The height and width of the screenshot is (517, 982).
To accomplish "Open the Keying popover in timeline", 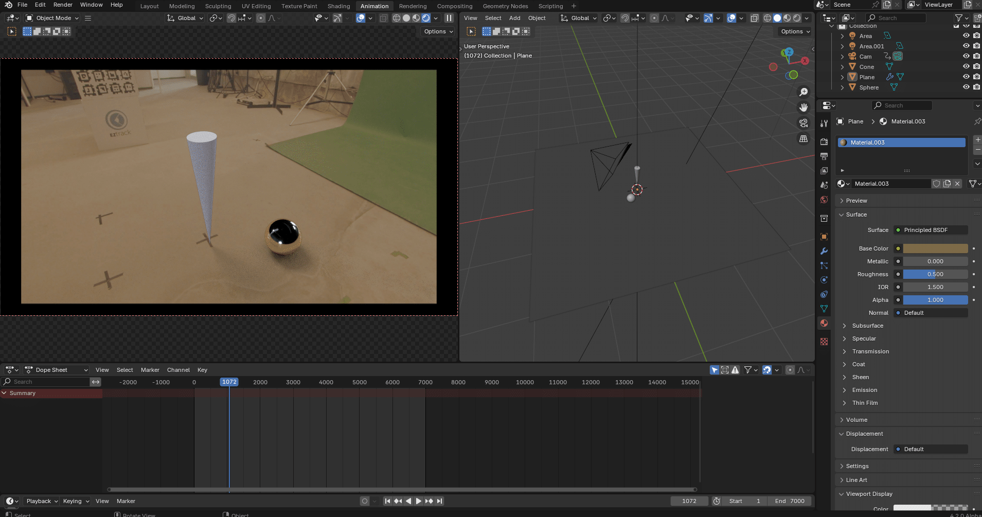I will click(x=76, y=501).
